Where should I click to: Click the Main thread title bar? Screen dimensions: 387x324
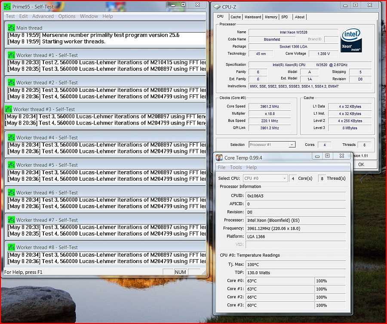(x=105, y=27)
